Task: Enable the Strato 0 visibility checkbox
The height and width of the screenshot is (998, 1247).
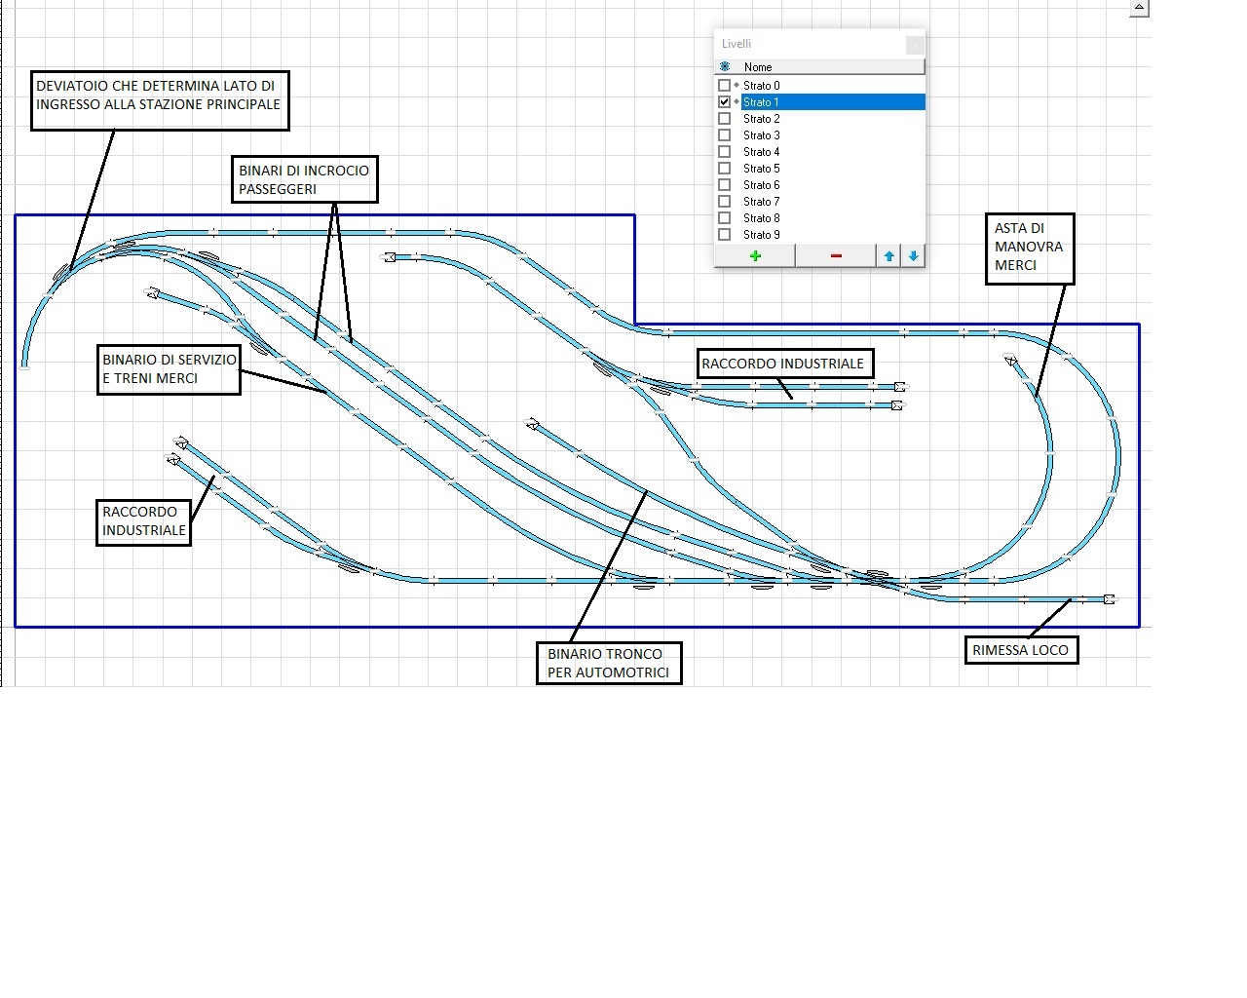Action: click(x=724, y=86)
